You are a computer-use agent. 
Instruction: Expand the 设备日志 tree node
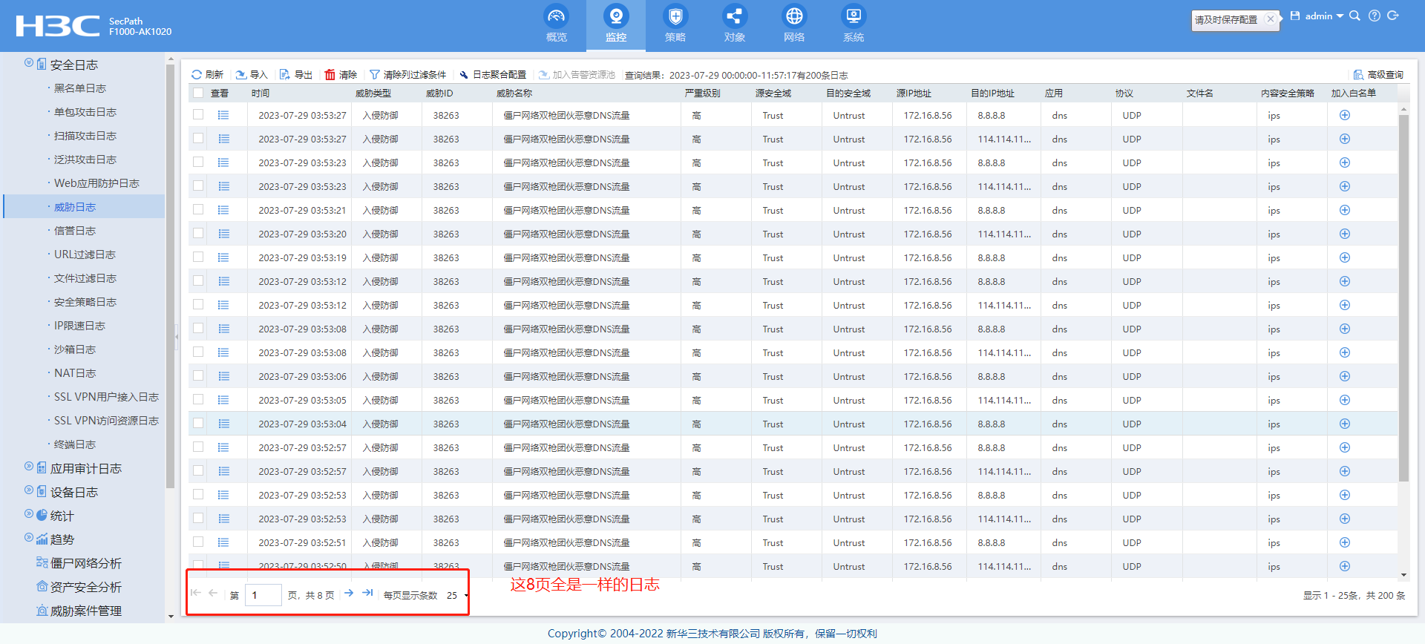pos(29,490)
